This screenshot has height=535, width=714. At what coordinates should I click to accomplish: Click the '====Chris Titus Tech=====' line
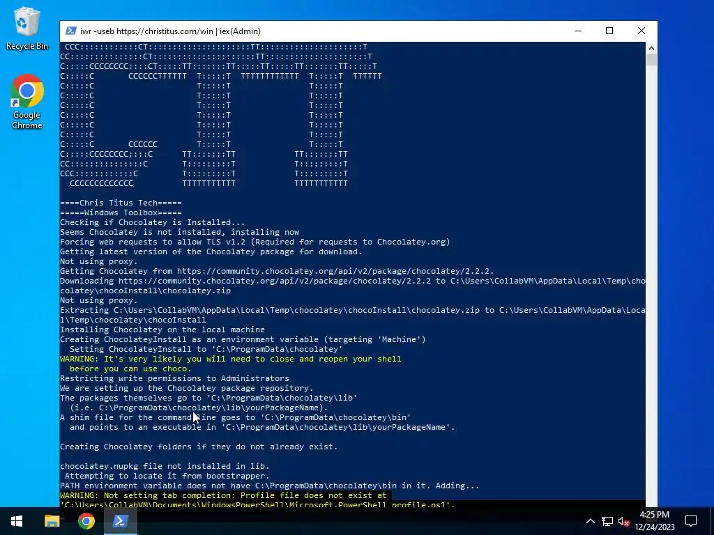pyautogui.click(x=121, y=203)
